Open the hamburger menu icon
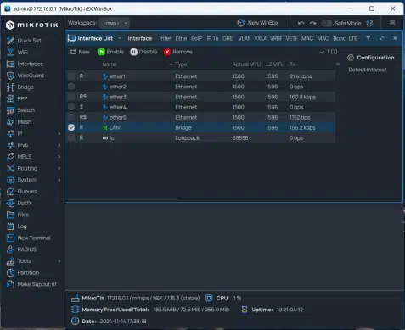Screen dimensions: 405x330 [392, 23]
